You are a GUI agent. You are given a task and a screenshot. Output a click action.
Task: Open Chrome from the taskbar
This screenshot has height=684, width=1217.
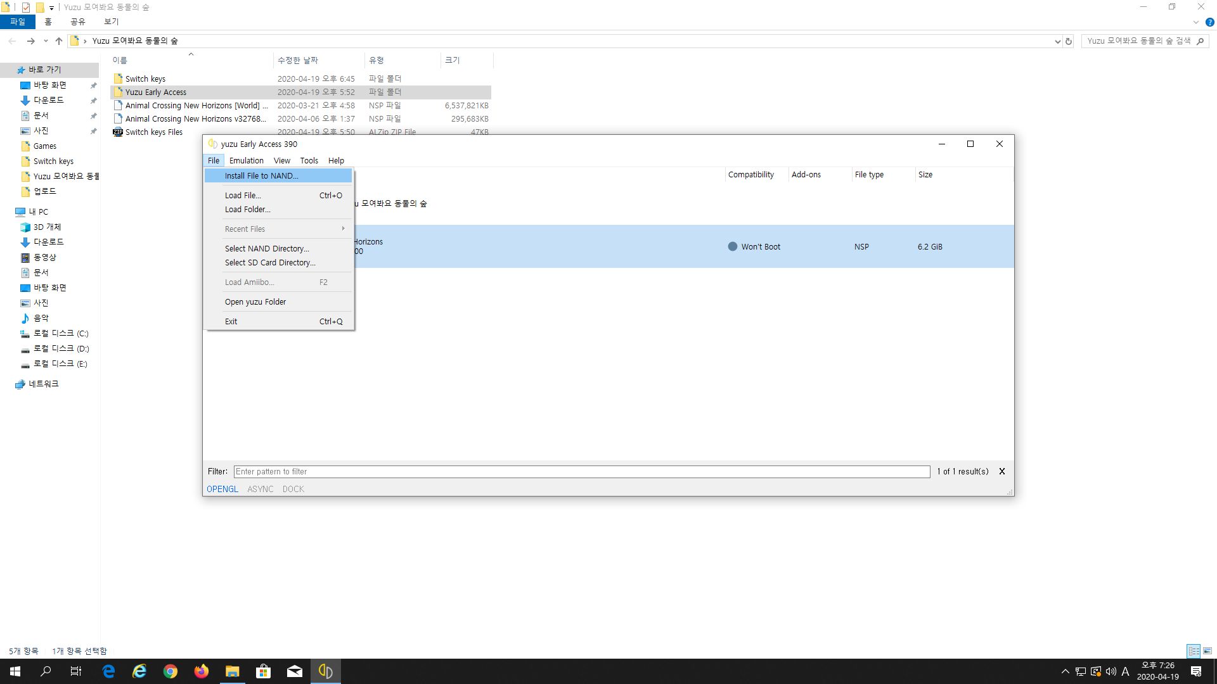click(x=171, y=671)
